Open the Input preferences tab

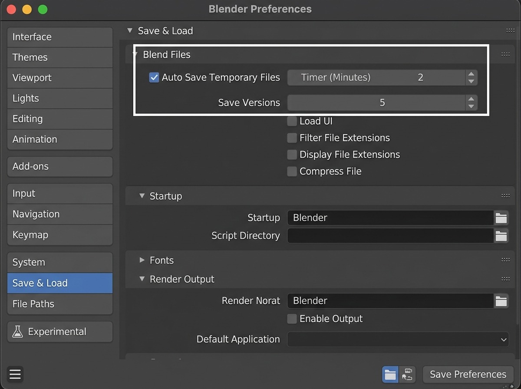[x=60, y=194]
